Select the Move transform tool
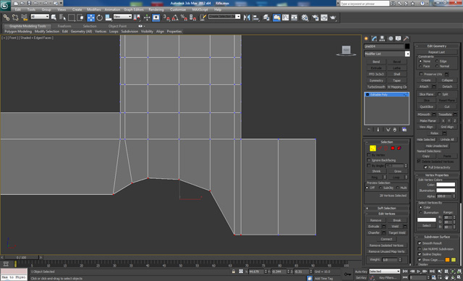463x281 pixels. coord(90,17)
